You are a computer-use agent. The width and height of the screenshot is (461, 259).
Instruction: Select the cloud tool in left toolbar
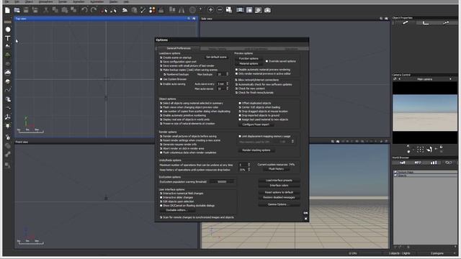point(8,73)
